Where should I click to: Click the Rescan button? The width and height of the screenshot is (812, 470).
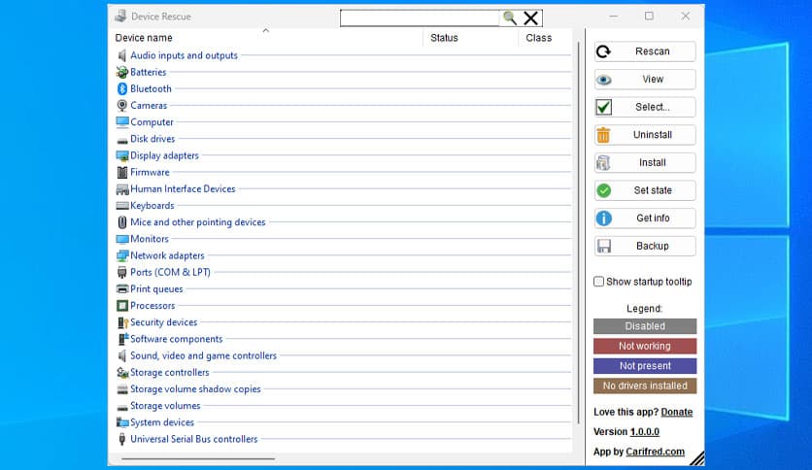pyautogui.click(x=645, y=51)
